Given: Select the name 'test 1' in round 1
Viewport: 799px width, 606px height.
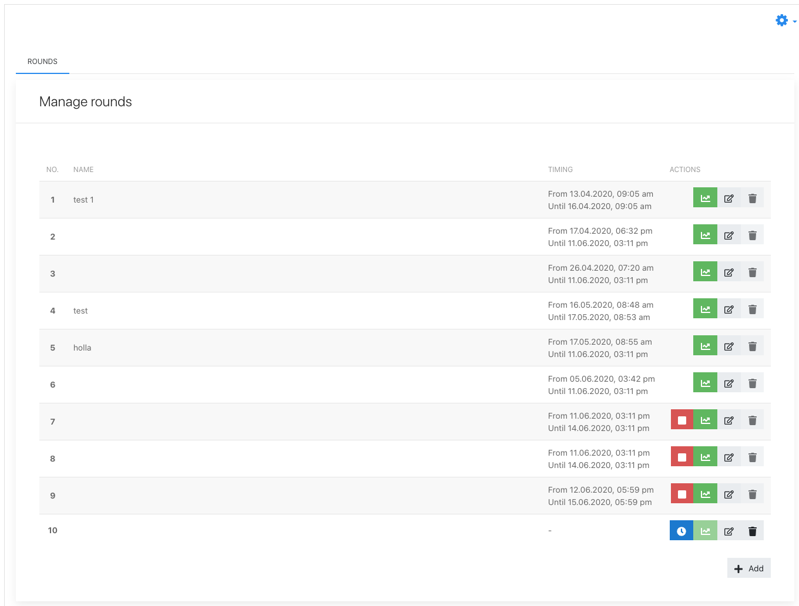Looking at the screenshot, I should [x=83, y=200].
